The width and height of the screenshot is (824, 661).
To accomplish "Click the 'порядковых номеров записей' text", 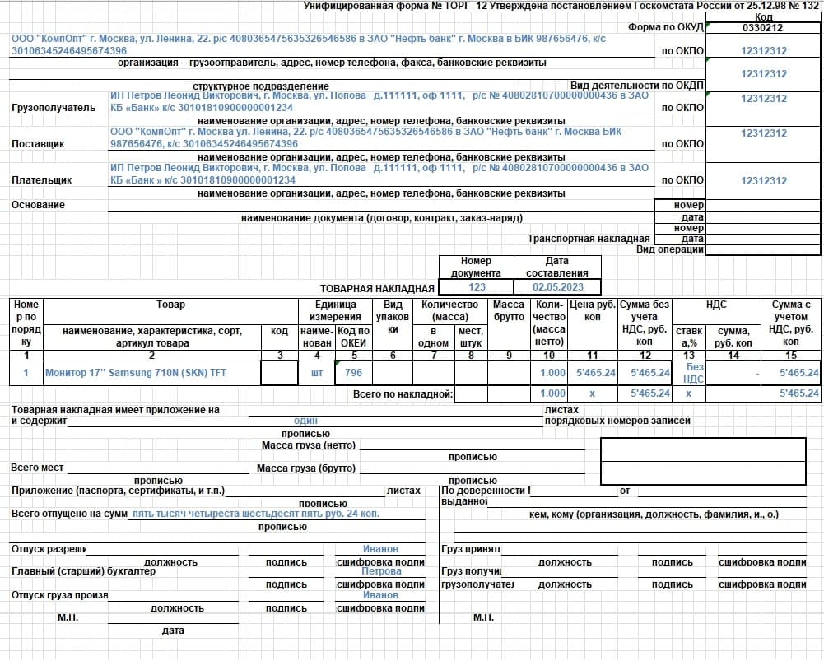I will (617, 421).
